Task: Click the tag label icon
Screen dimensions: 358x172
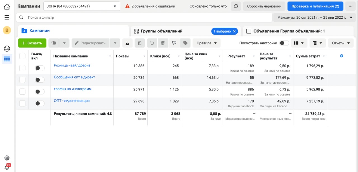Action: click(x=185, y=43)
